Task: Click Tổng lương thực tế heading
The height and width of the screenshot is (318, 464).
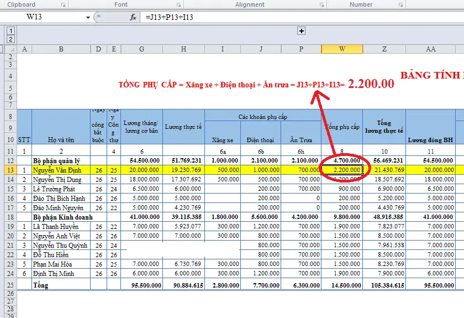Action: (384, 127)
